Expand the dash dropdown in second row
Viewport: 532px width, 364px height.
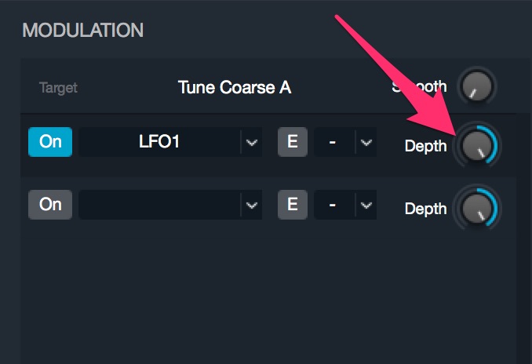(366, 205)
